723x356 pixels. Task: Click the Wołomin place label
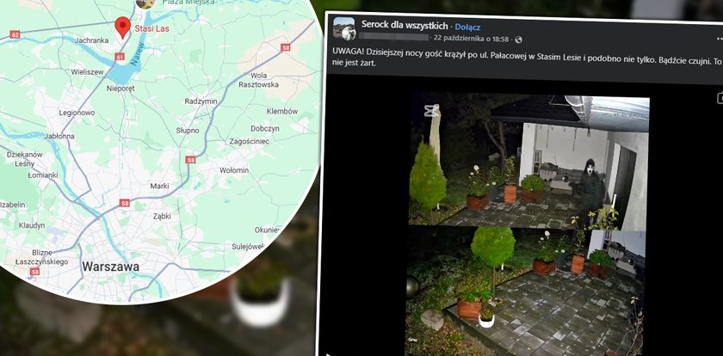pos(234,170)
